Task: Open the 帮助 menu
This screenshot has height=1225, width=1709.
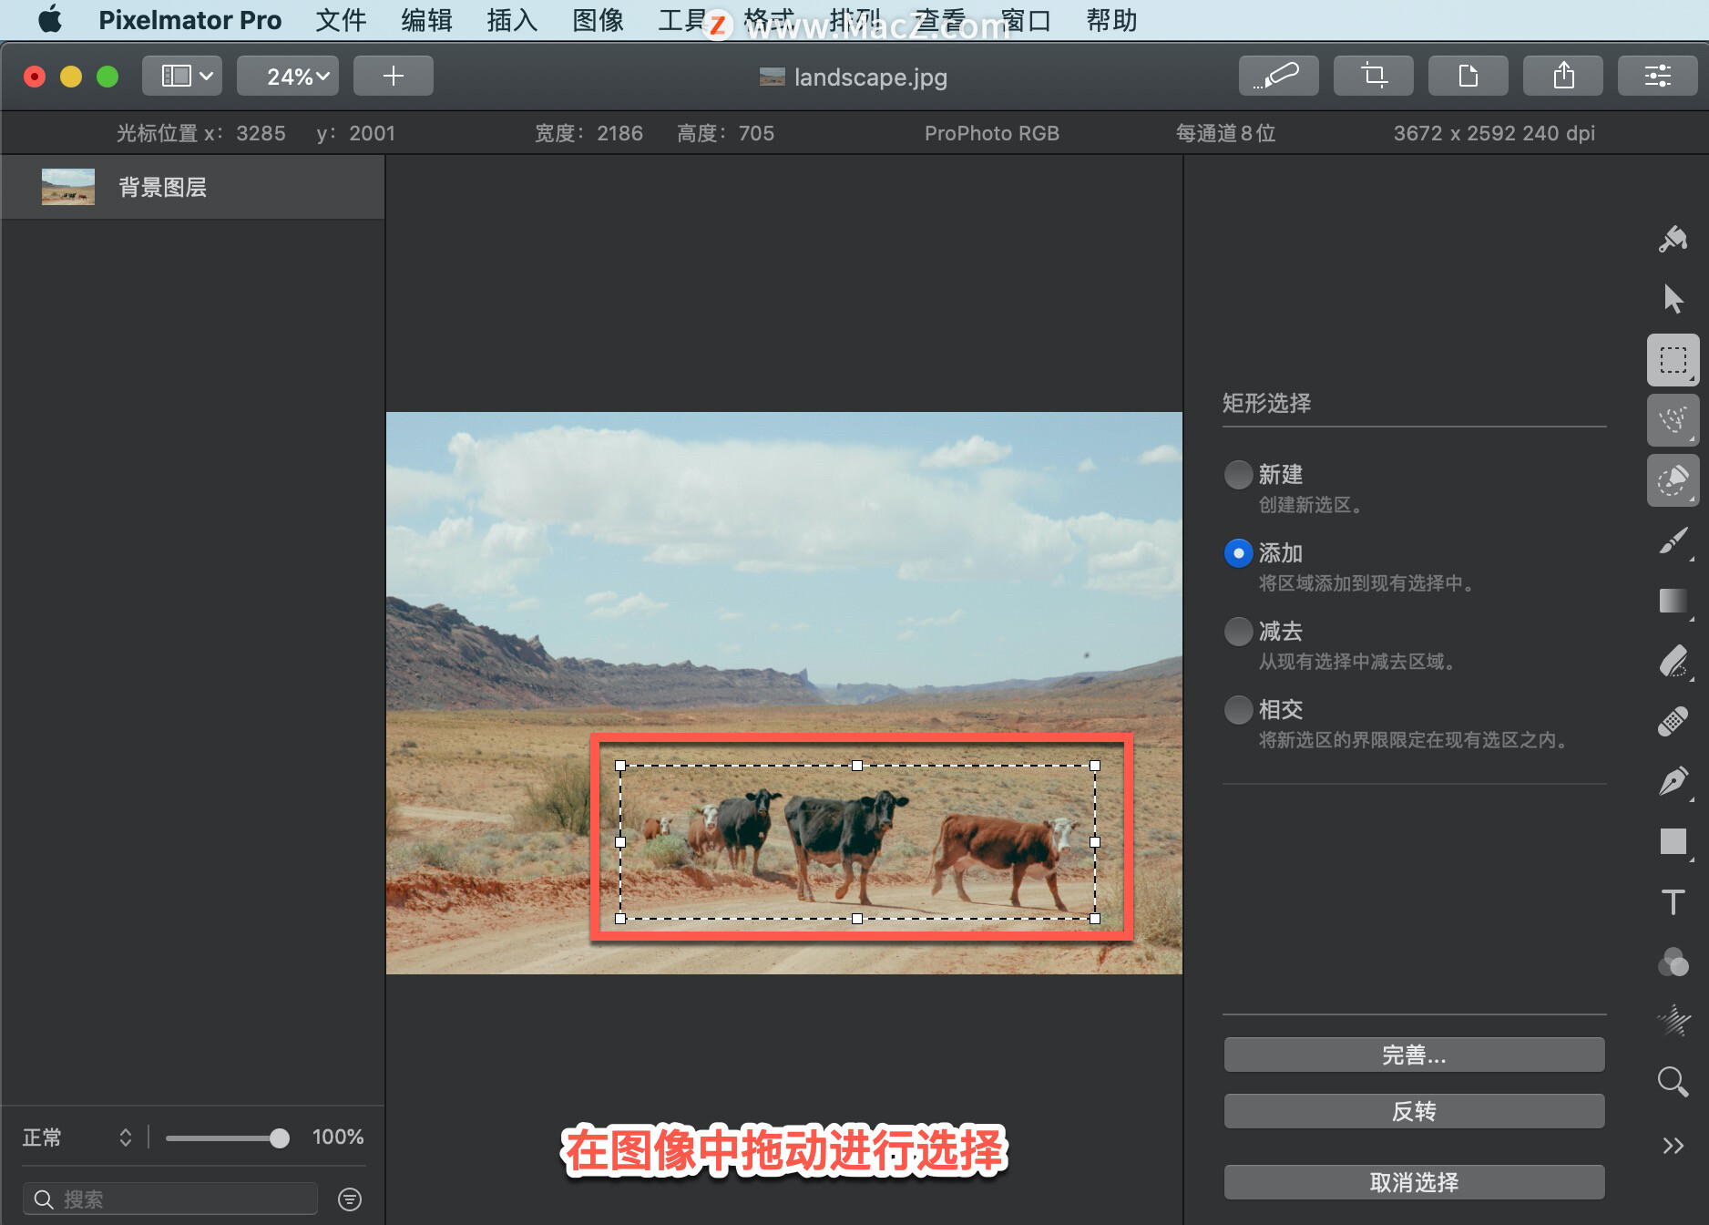Action: click(x=1111, y=19)
